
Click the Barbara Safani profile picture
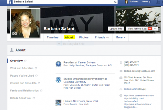tap(25, 23)
